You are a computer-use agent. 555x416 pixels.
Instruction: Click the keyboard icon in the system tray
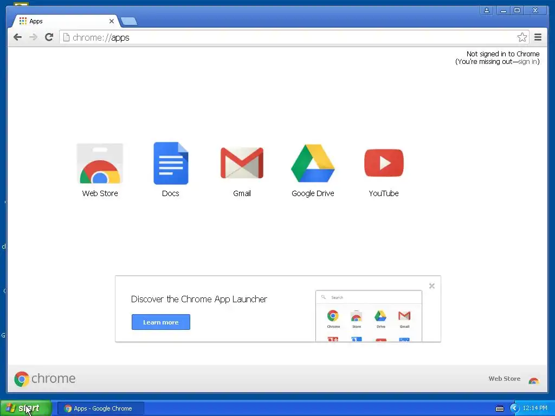coord(499,408)
